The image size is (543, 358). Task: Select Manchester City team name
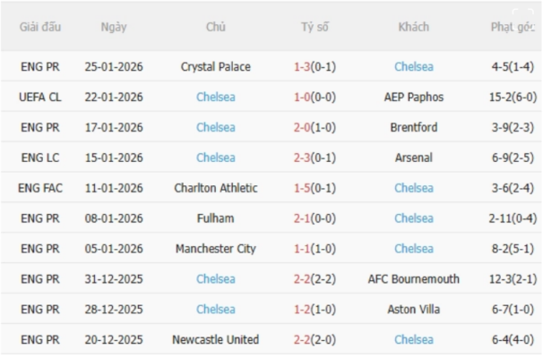click(x=215, y=249)
